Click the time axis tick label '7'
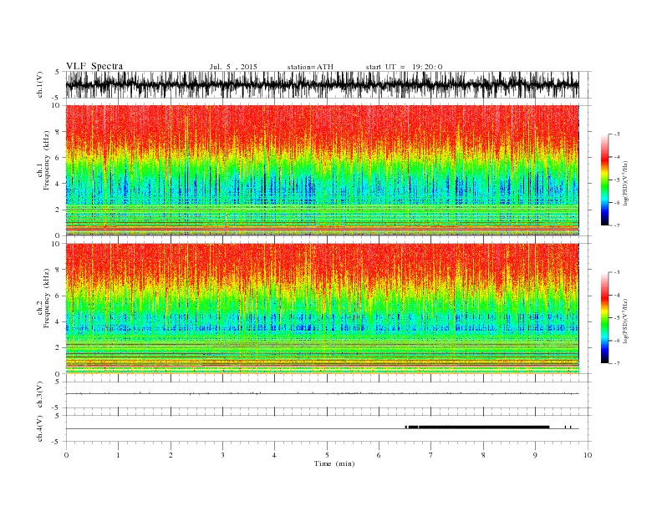This screenshot has width=662, height=511. pyautogui.click(x=431, y=455)
